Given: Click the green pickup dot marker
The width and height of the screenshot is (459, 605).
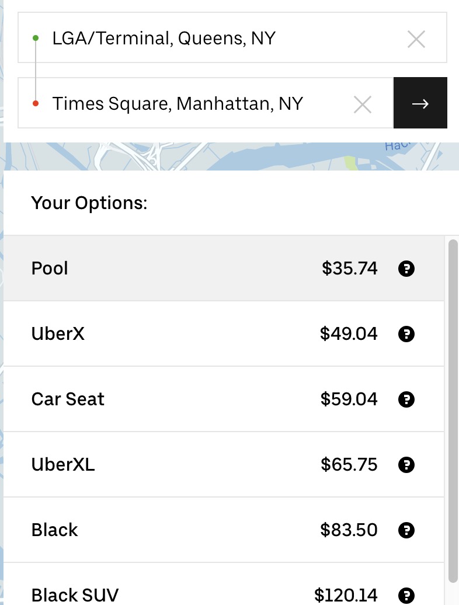Looking at the screenshot, I should click(x=36, y=38).
